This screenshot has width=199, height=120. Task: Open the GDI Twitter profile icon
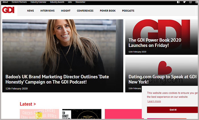point(184,2)
